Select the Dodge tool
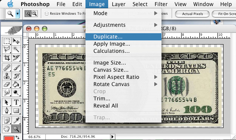 [16, 92]
